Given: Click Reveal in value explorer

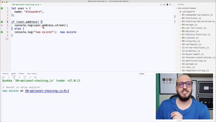Looking at the screenshot, I should pos(23,87).
